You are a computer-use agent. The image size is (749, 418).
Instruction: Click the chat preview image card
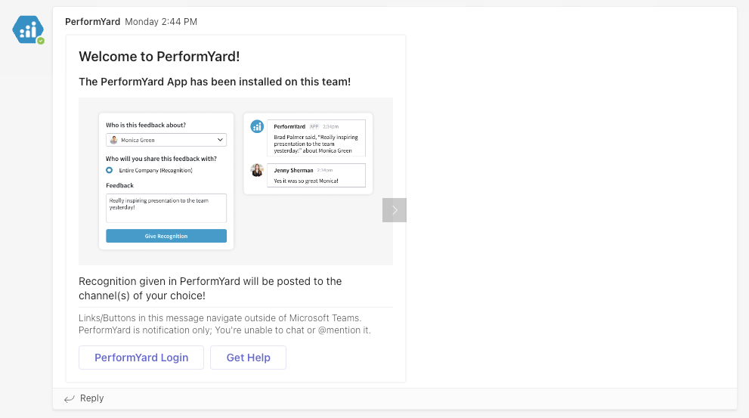308,153
